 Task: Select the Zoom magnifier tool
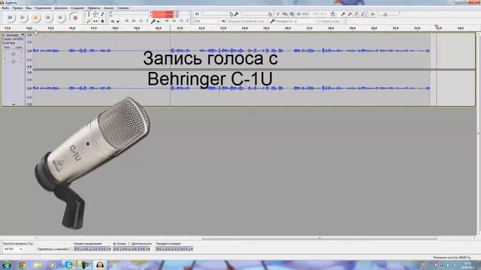point(89,21)
